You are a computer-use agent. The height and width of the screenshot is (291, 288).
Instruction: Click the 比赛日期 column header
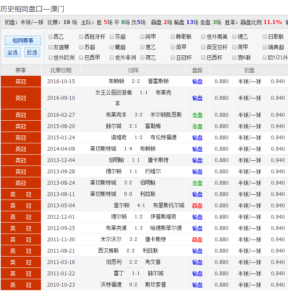click(x=61, y=70)
